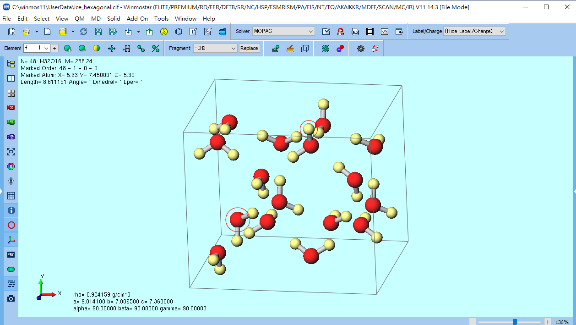Click the zoom slider at bottom right
The image size is (576, 325).
[x=515, y=322]
